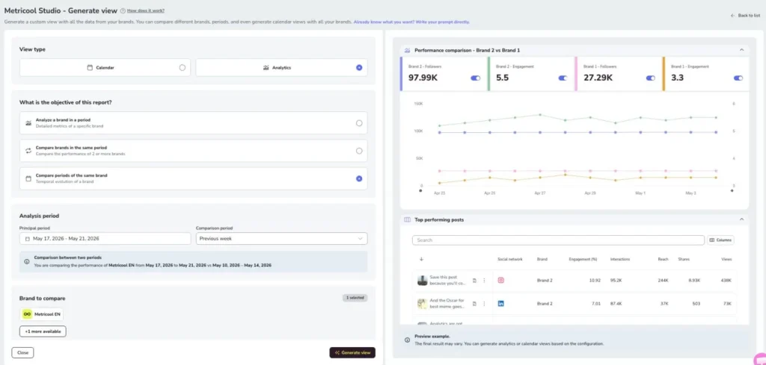766x365 pixels.
Task: Open the Principal period date range field
Action: 105,239
